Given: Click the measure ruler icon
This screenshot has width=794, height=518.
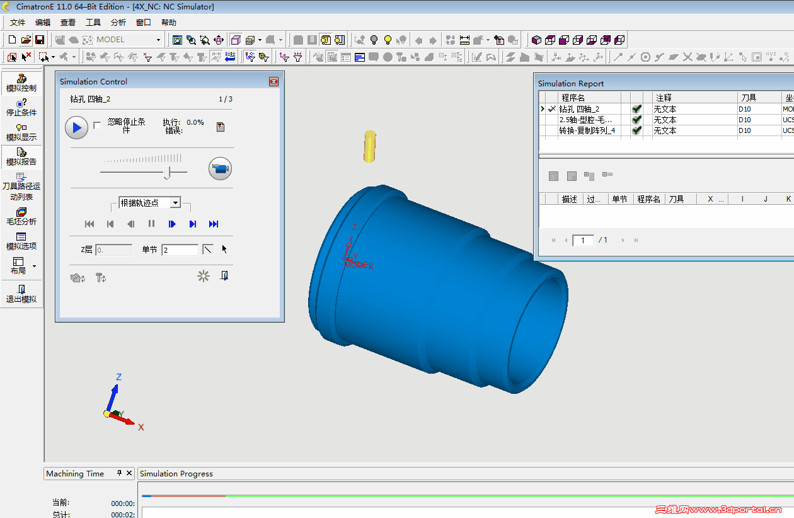Looking at the screenshot, I should pos(464,40).
